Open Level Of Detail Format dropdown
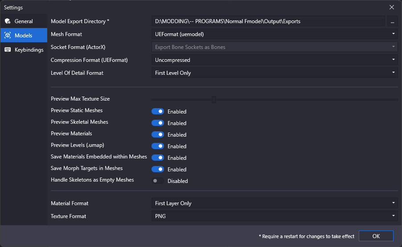Screen dimensions: 402x247 click(275, 73)
